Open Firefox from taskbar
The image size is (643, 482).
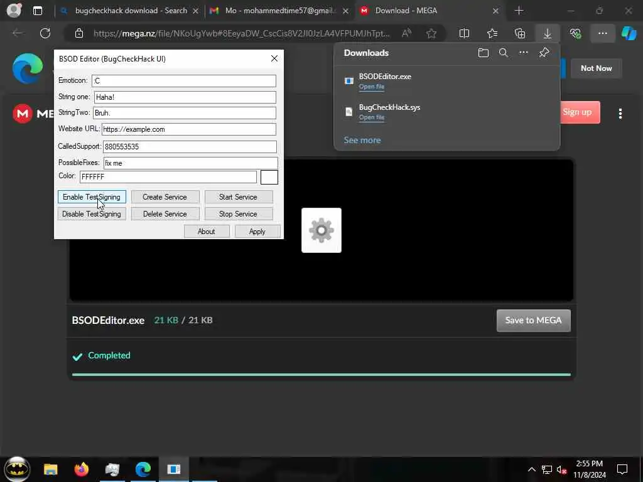pos(82,469)
